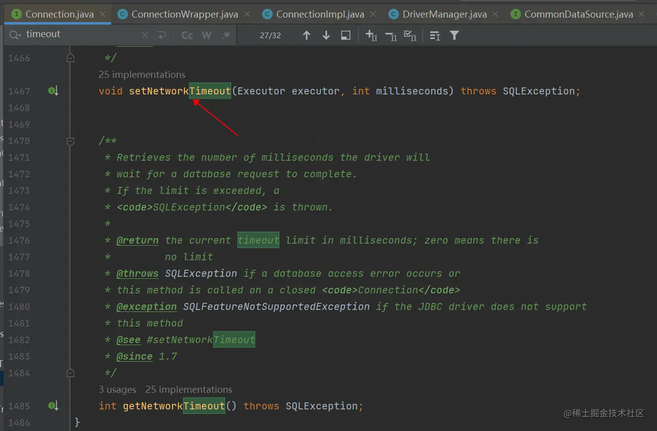Click 'SQLException' in line 1467 throws clause
The height and width of the screenshot is (431, 657).
(539, 91)
